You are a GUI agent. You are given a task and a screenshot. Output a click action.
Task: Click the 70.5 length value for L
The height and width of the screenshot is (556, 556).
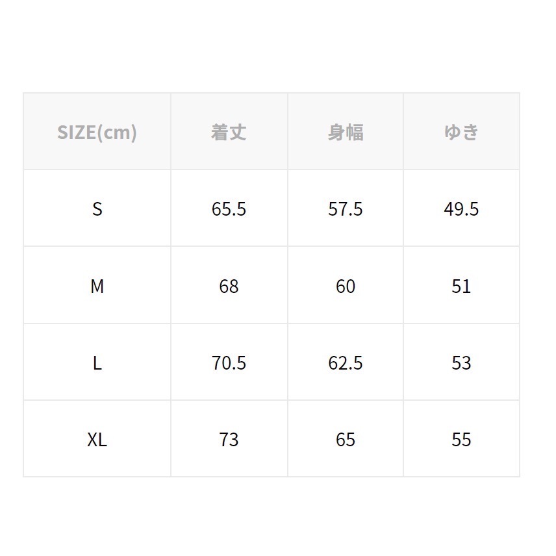pyautogui.click(x=229, y=363)
